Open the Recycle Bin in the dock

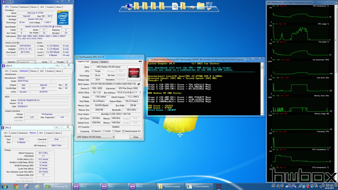coord(209,6)
